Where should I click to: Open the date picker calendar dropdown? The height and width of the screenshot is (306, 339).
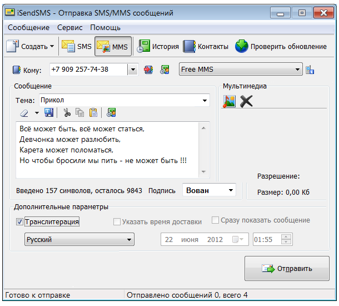point(238,239)
